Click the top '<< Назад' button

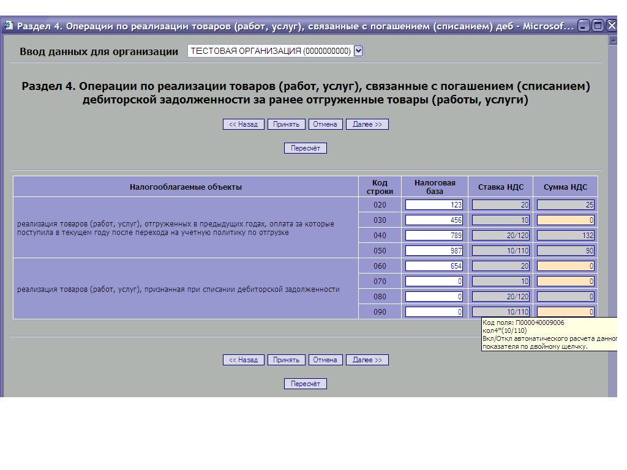tap(244, 124)
